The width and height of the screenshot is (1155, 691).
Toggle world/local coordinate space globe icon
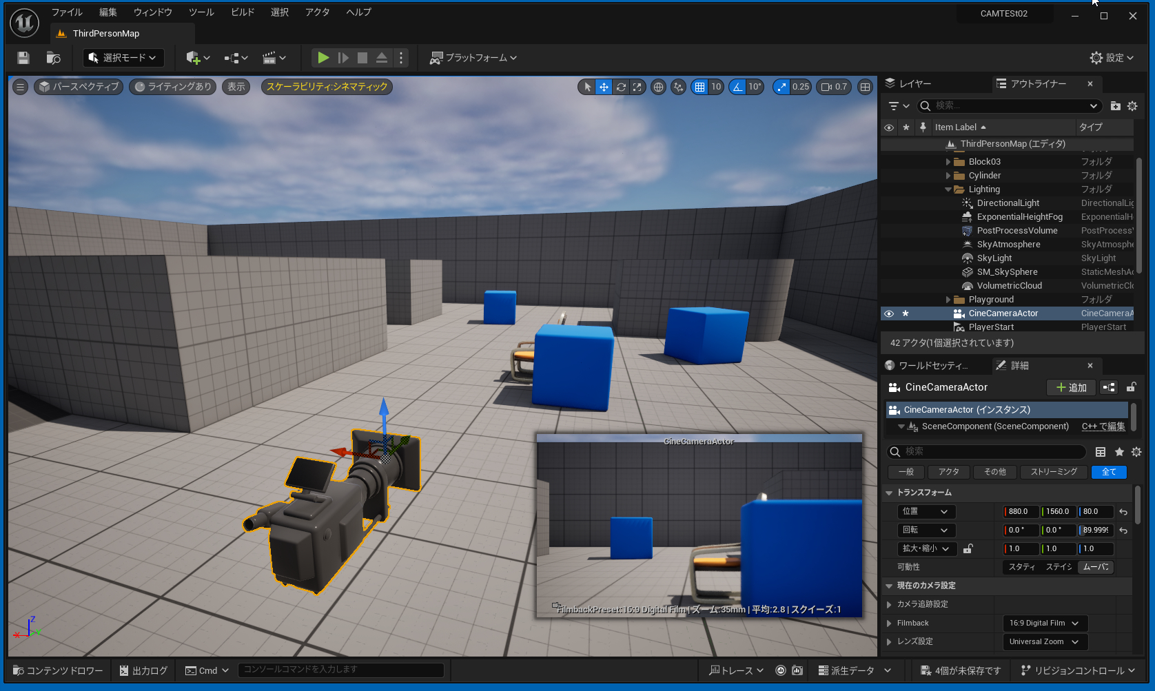coord(658,87)
